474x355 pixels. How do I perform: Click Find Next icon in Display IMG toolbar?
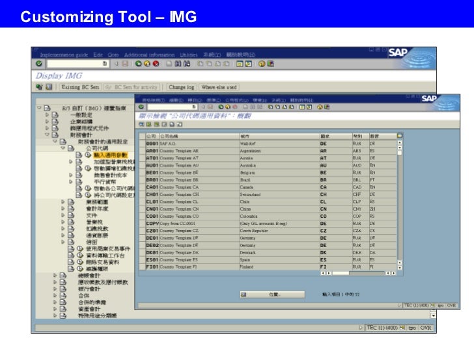coord(187,64)
